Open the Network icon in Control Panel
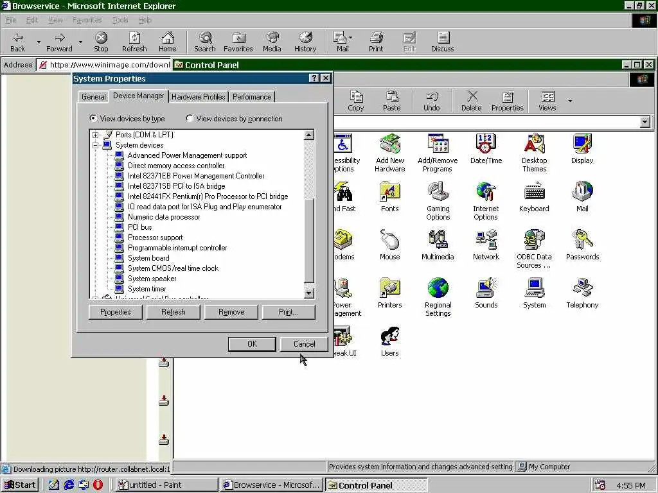Image resolution: width=658 pixels, height=493 pixels. [486, 245]
